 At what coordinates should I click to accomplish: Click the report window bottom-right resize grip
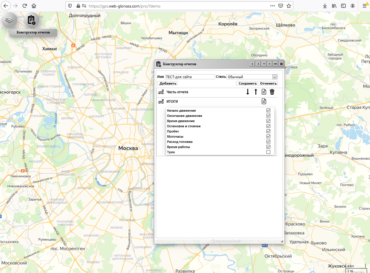point(282,241)
